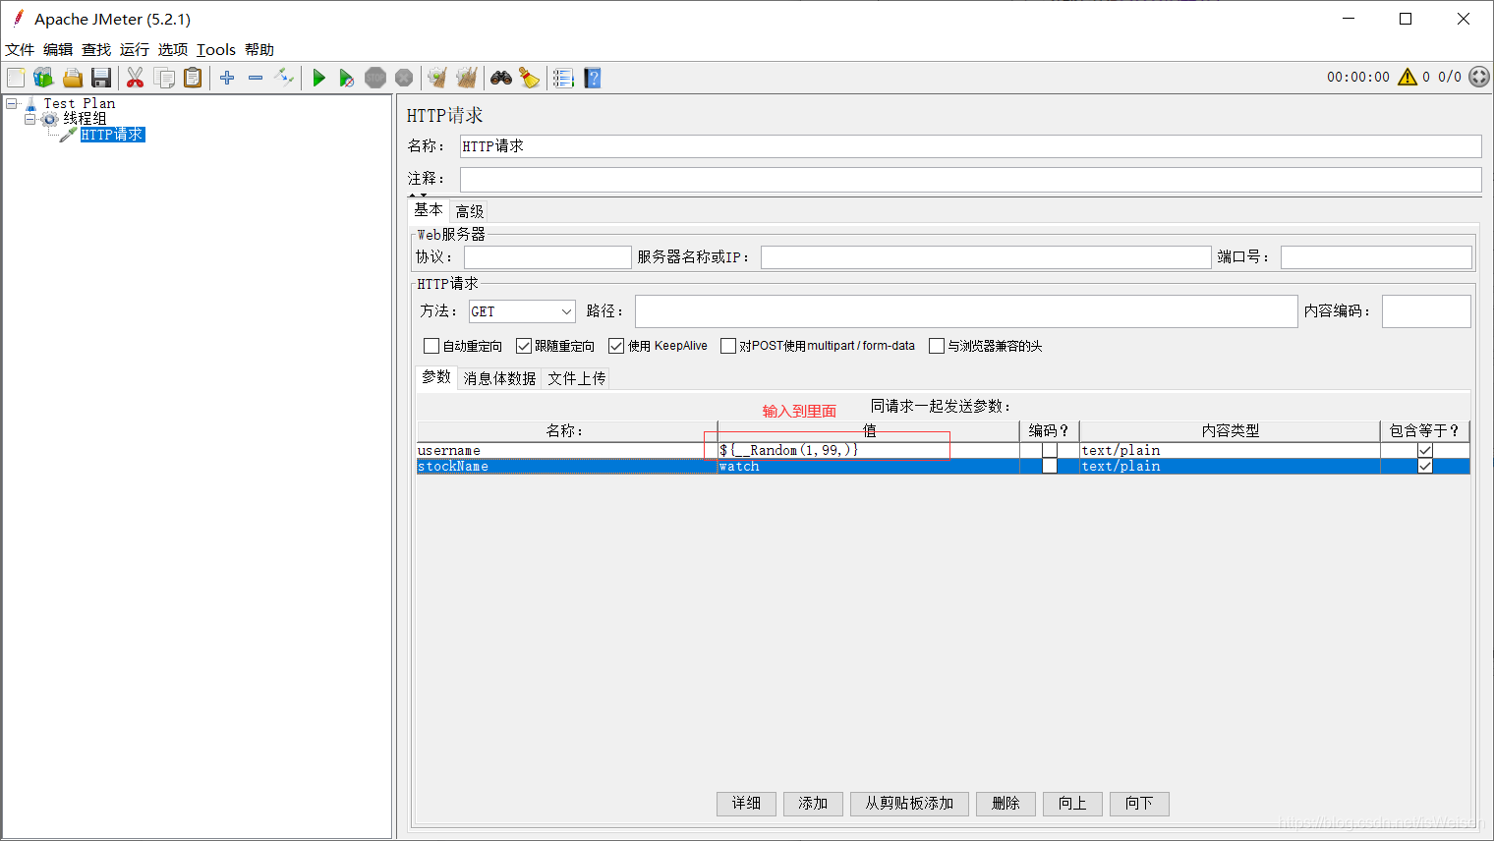1494x841 pixels.
Task: Click the Cut scissors icon
Action: (x=136, y=78)
